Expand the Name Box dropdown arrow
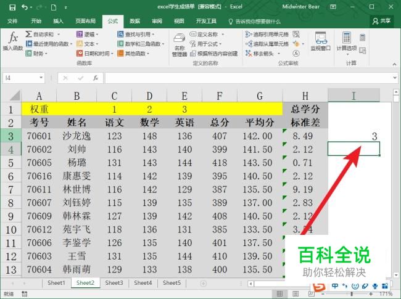This screenshot has width=401, height=299. pos(41,78)
